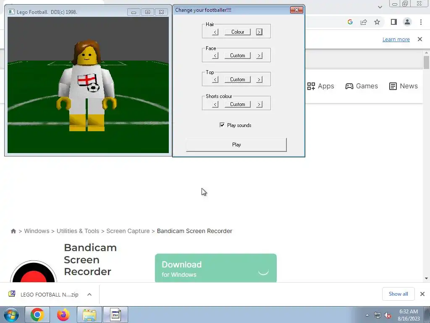430x323 pixels.
Task: Click the page vertical scrollbar thumb
Action: [x=426, y=62]
